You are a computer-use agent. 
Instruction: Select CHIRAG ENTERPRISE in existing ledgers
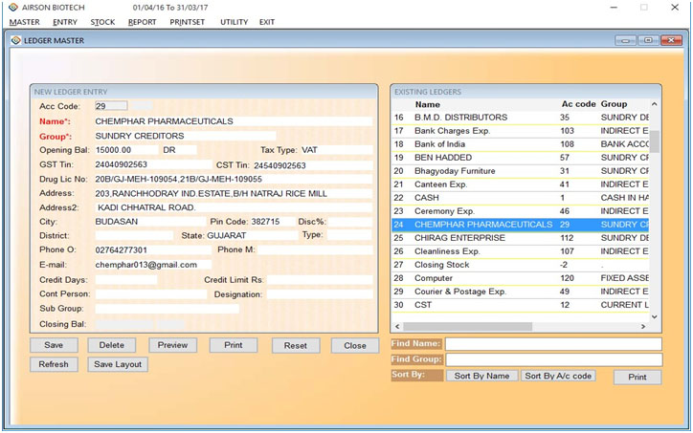coord(459,238)
